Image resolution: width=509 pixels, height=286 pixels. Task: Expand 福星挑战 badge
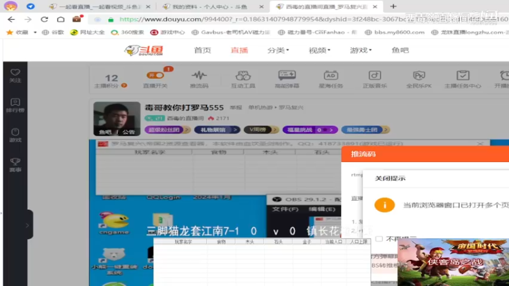[310, 130]
